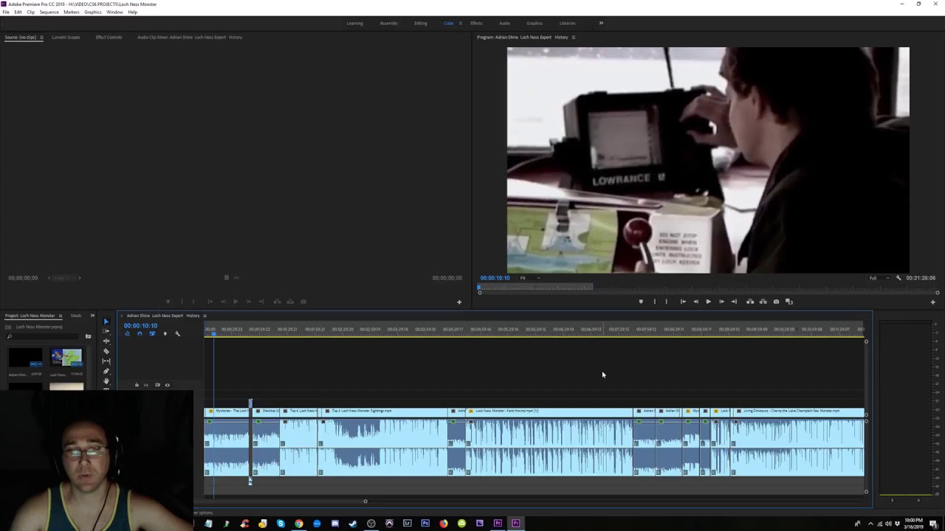The height and width of the screenshot is (531, 945).
Task: Switch to the Lumetri Scopes tab
Action: pos(66,37)
